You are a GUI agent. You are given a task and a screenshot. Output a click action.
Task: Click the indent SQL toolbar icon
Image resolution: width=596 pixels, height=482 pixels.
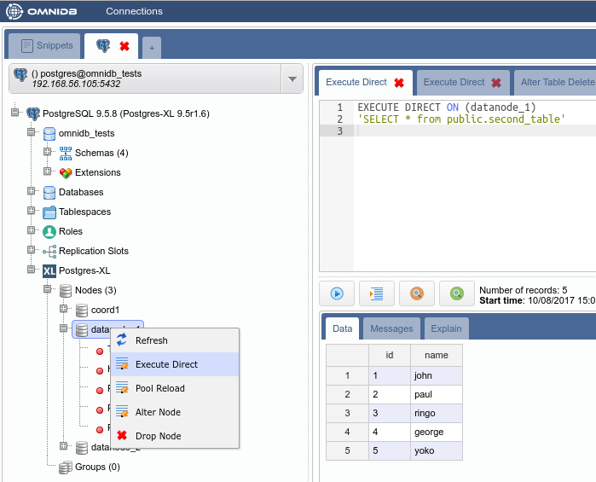[376, 293]
